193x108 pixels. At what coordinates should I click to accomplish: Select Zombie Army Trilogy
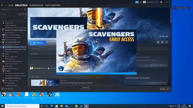pos(11,85)
